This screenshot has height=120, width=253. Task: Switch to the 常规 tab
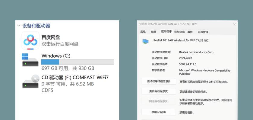pos(143,32)
